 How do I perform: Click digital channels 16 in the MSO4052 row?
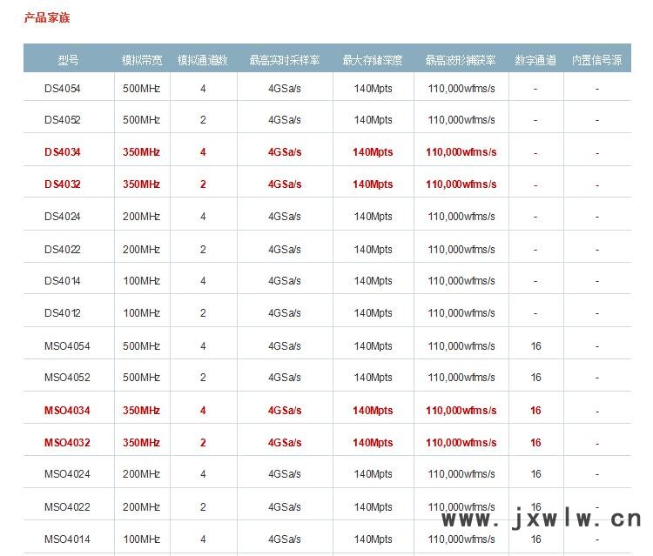535,378
